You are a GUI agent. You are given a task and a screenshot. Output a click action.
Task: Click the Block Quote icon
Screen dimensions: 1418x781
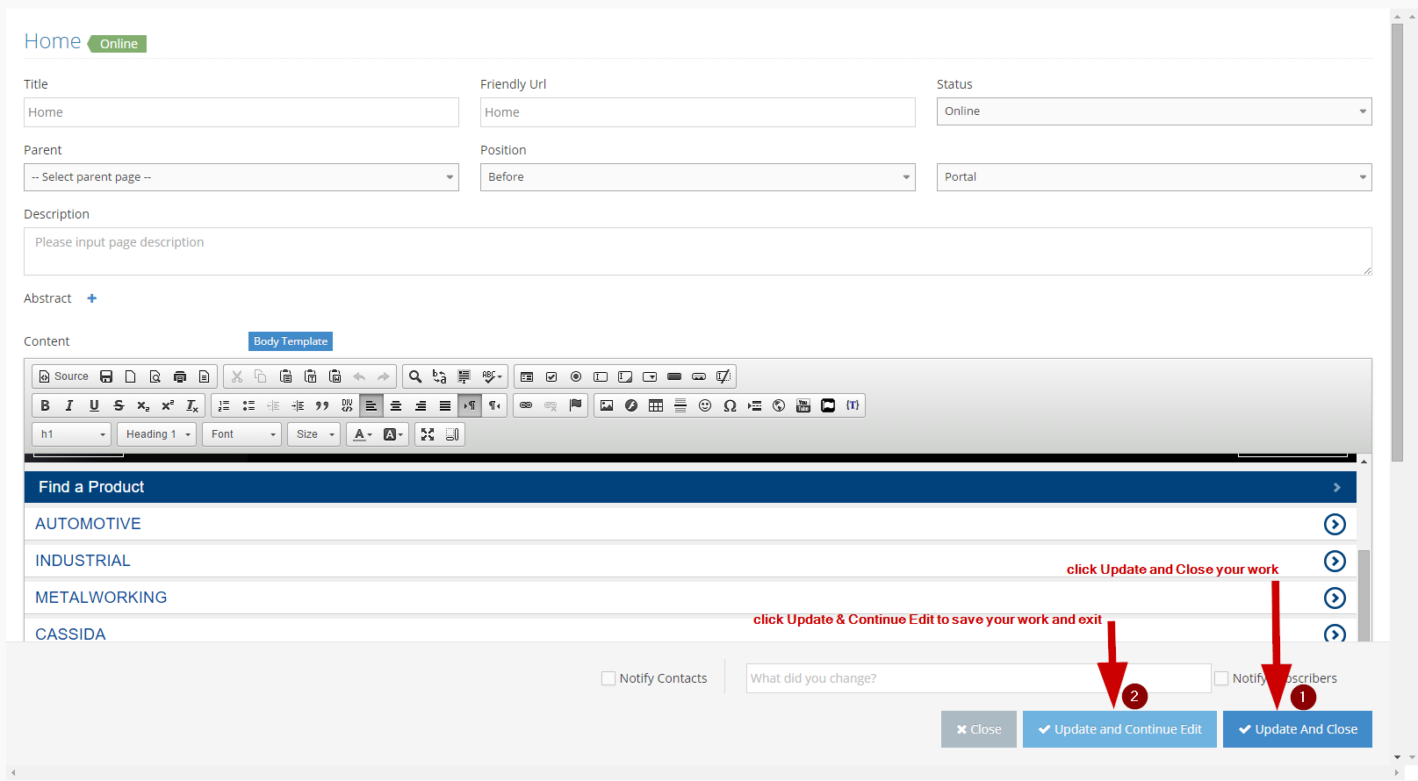[322, 405]
